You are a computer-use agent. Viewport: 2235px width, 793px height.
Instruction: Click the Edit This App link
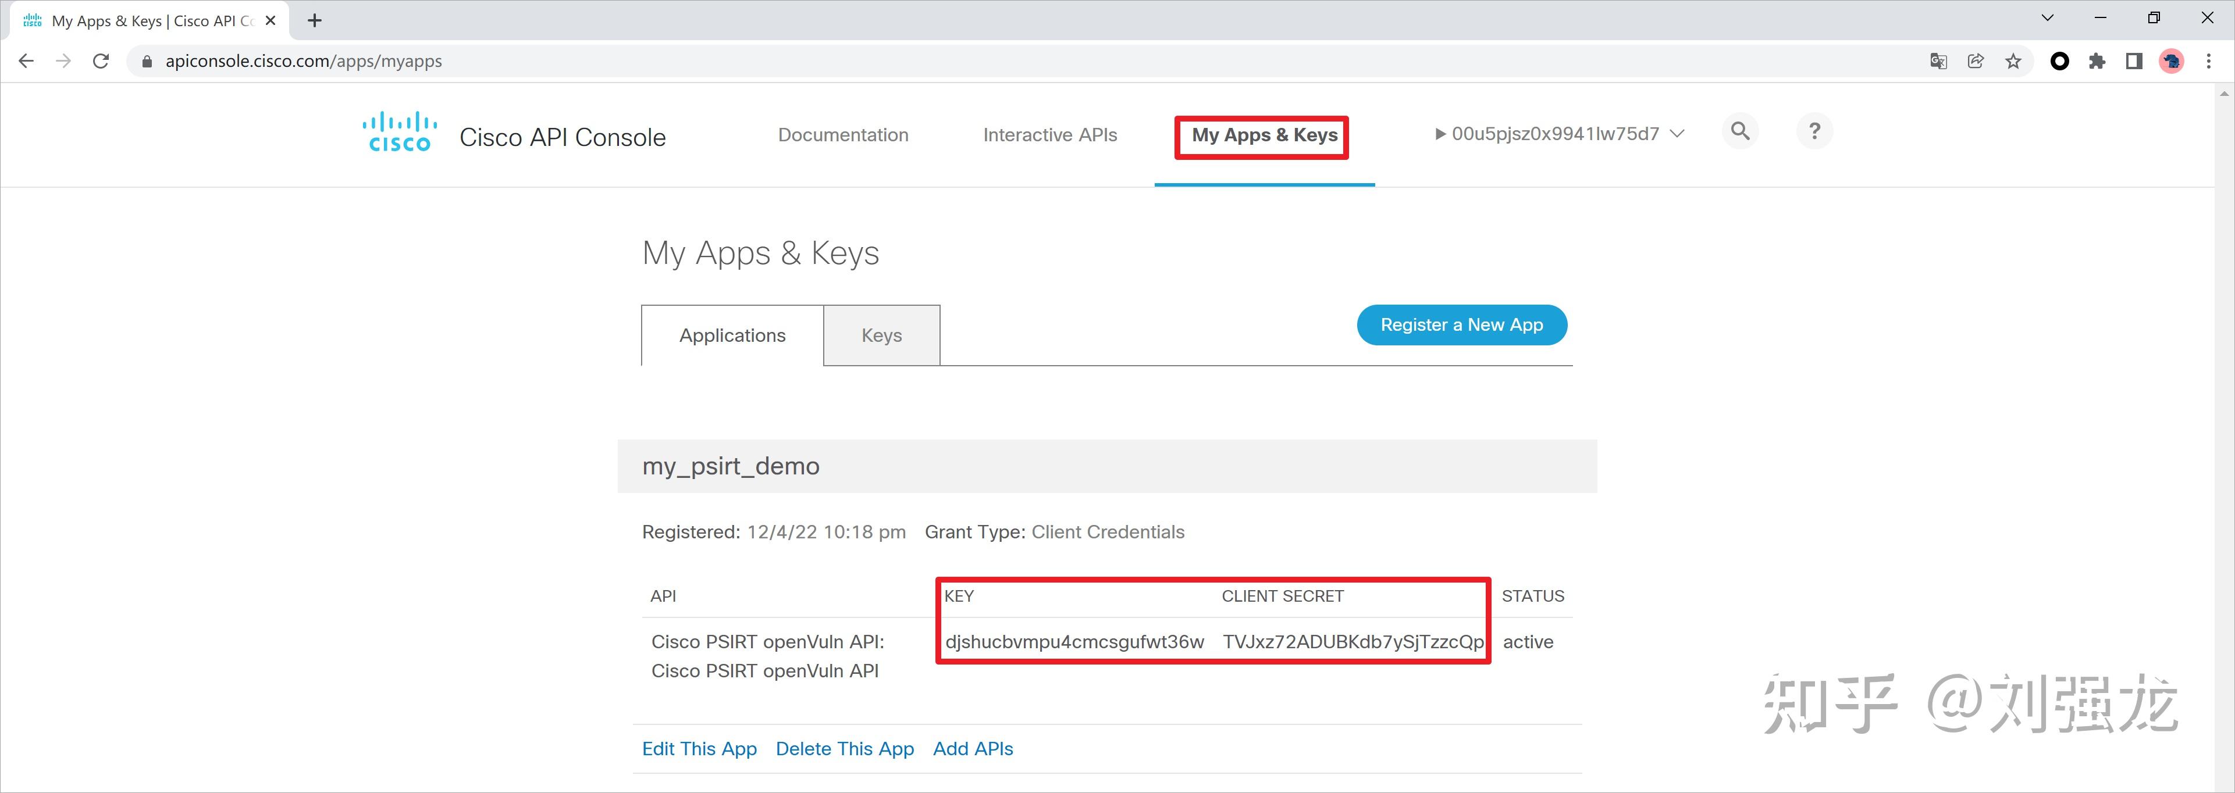tap(699, 749)
